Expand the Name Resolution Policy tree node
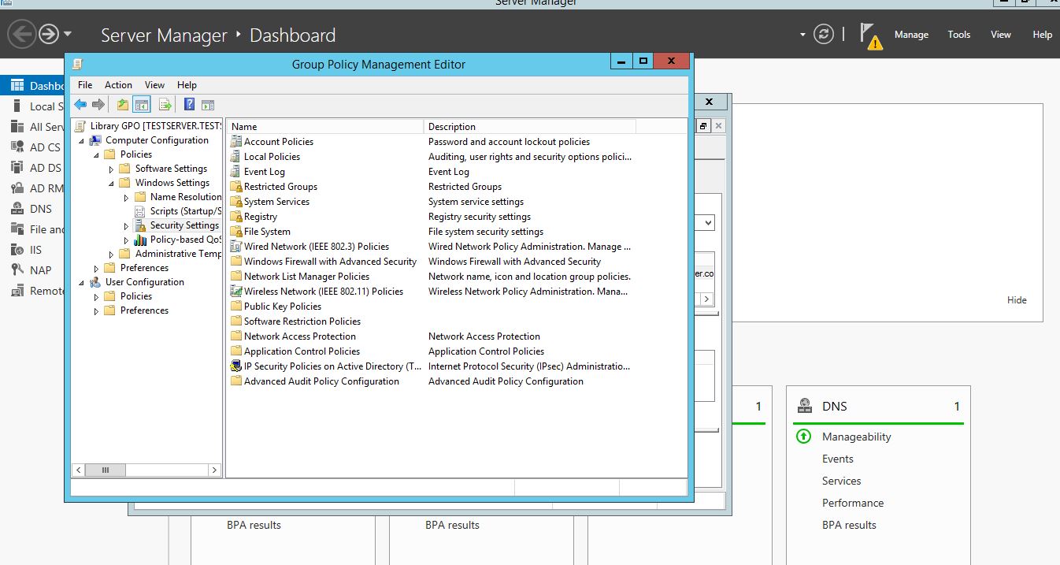The image size is (1060, 565). tap(127, 197)
